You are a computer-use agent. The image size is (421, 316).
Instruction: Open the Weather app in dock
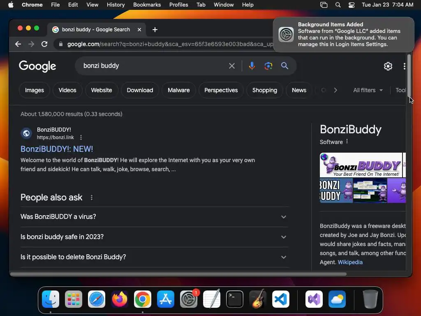337,299
